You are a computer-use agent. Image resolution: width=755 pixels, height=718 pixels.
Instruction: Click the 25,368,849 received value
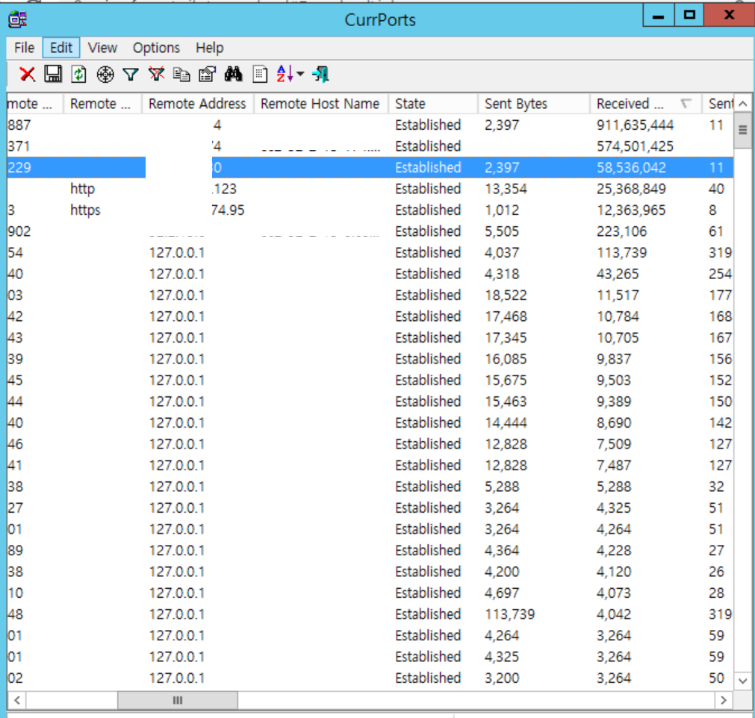point(631,189)
